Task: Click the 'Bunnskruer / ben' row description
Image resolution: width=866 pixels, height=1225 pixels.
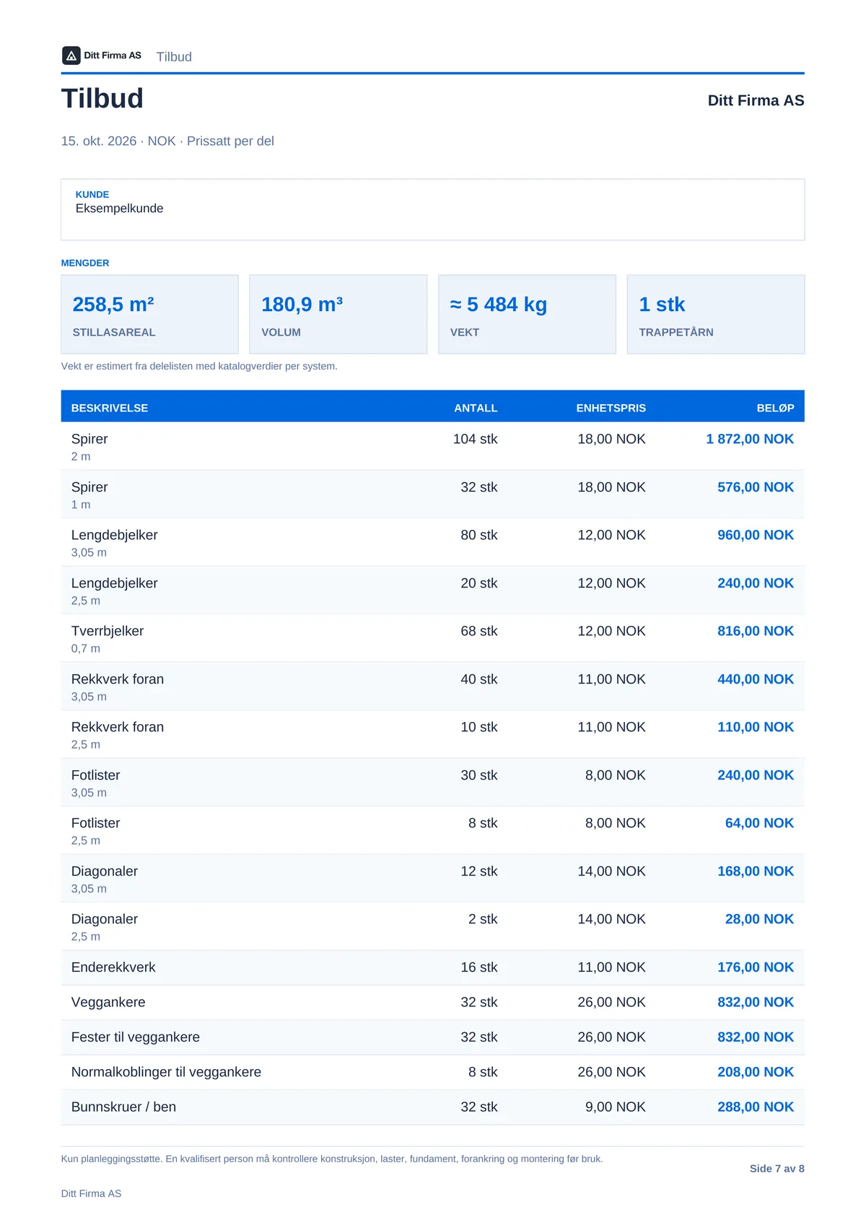Action: 123,1107
